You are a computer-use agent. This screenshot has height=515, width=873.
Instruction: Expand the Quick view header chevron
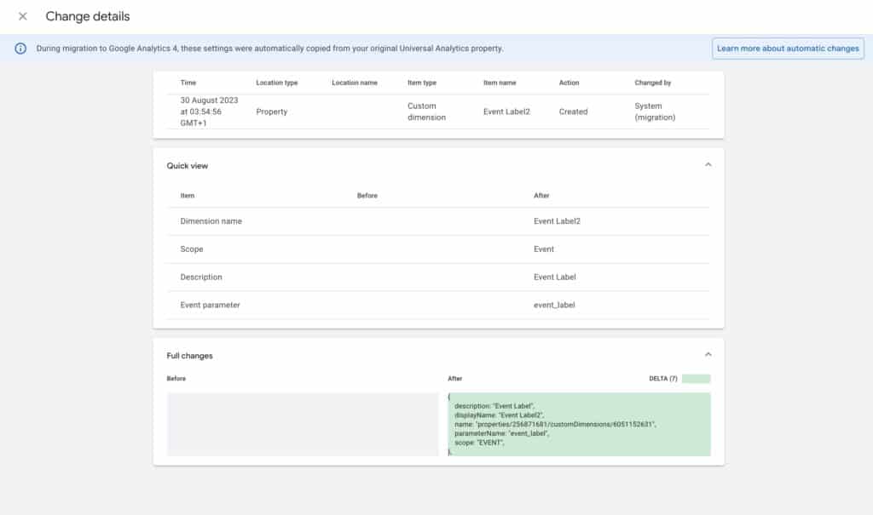pyautogui.click(x=708, y=164)
